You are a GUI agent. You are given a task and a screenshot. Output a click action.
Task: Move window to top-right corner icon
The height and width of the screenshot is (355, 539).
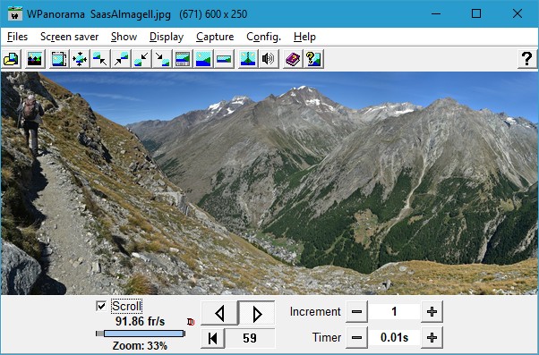coord(121,59)
